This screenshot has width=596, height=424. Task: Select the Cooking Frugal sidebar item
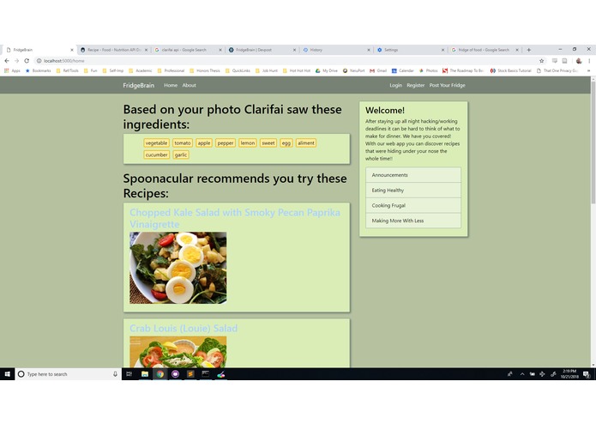pyautogui.click(x=413, y=205)
